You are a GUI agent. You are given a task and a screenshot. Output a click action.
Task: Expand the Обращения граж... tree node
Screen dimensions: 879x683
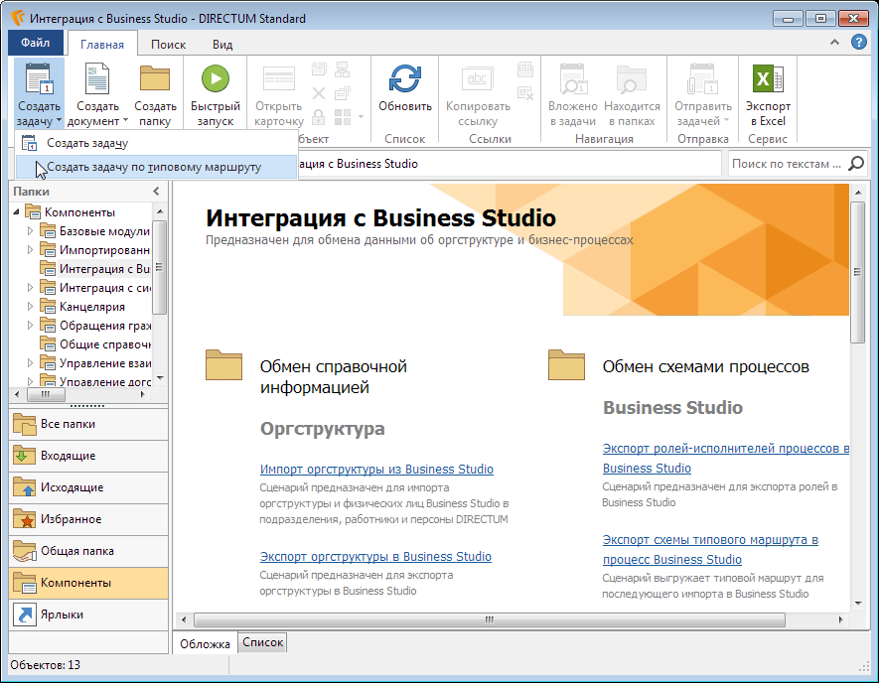pyautogui.click(x=30, y=325)
